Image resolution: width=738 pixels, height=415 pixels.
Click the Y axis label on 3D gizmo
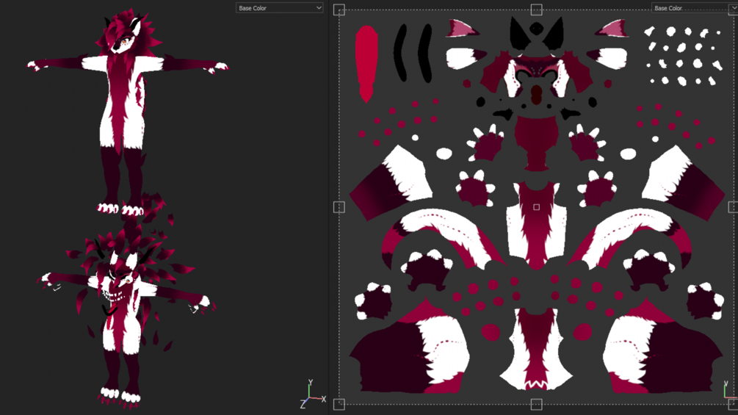tap(310, 382)
